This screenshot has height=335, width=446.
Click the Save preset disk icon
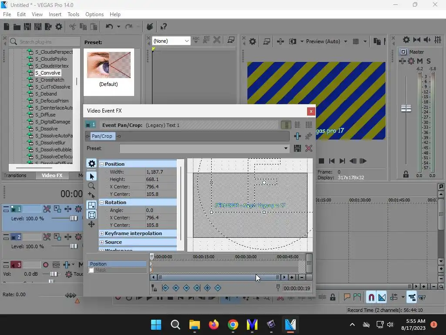point(297,148)
